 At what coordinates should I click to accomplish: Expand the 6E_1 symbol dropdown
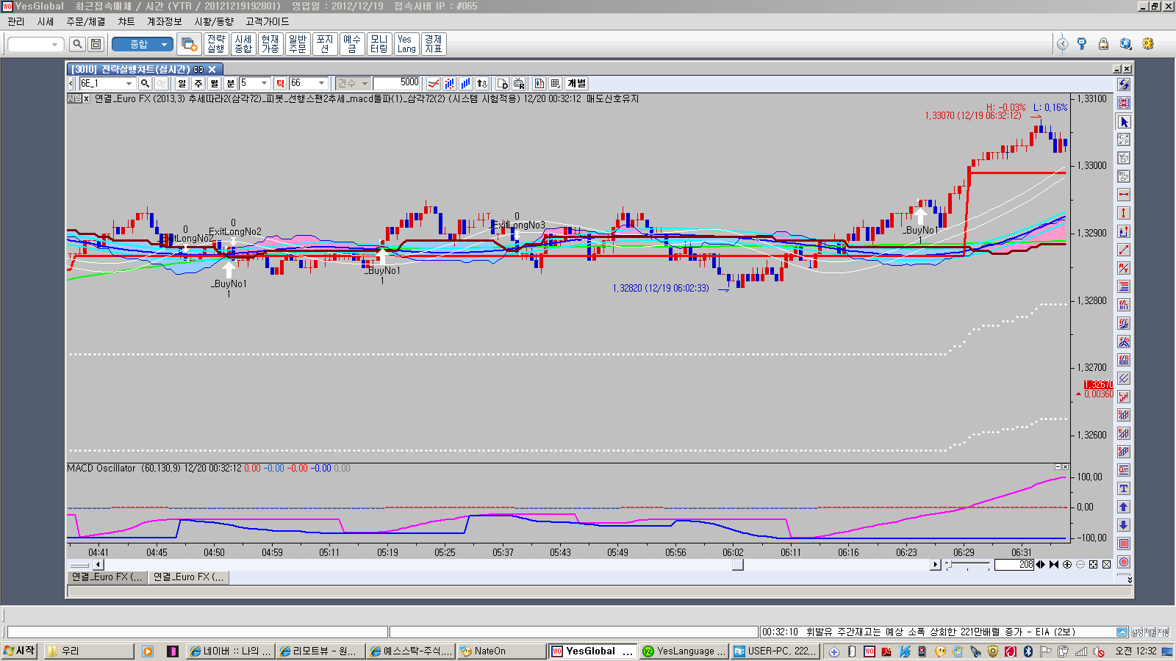tap(129, 84)
